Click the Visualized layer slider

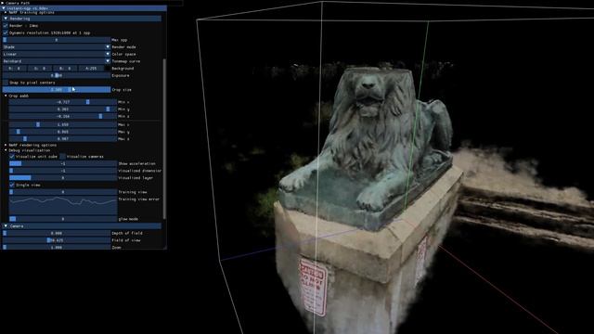(63, 177)
